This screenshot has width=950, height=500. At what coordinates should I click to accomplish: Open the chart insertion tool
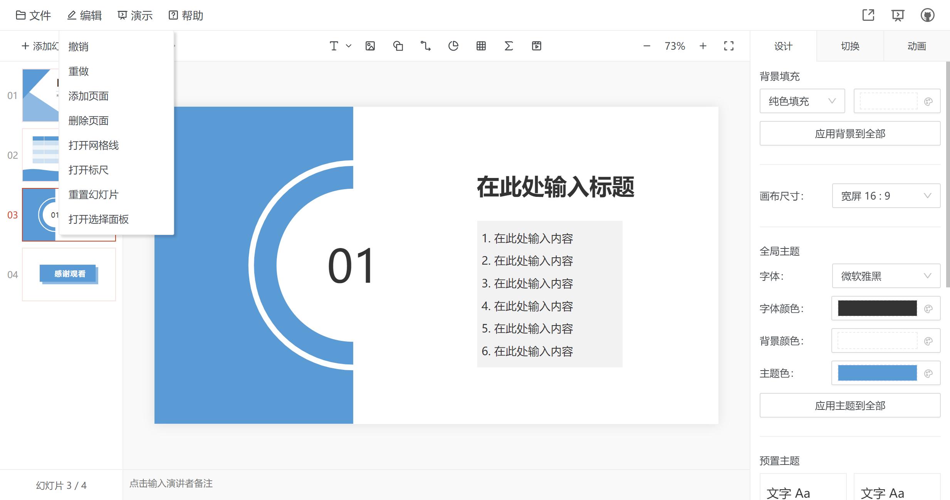454,46
